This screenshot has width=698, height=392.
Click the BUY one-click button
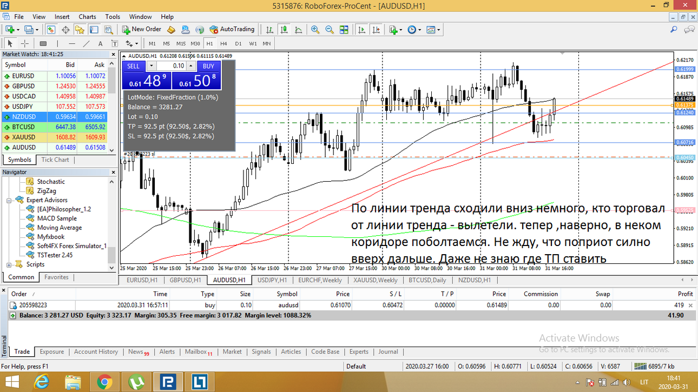[x=208, y=66]
